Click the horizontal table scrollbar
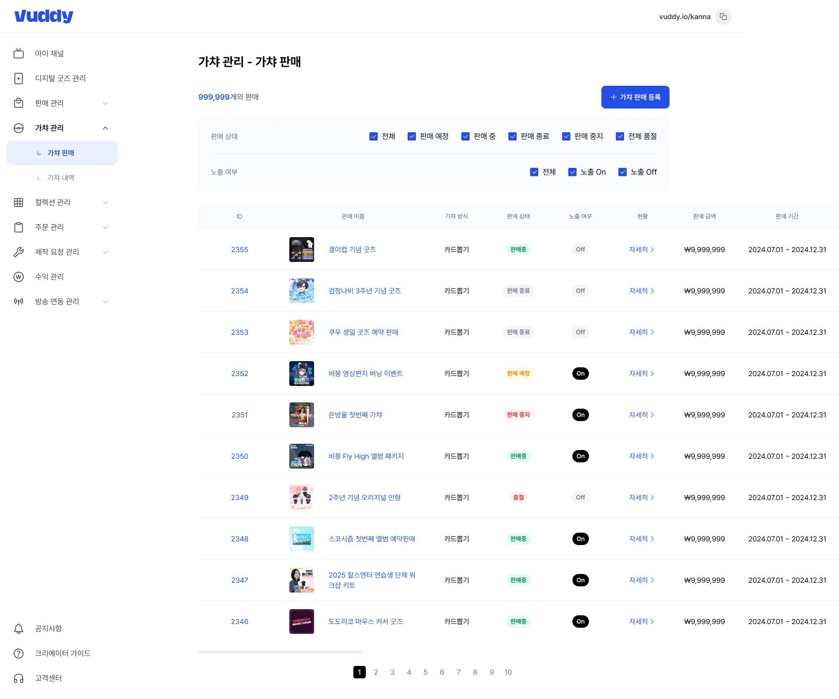The width and height of the screenshot is (839, 699). 281,652
